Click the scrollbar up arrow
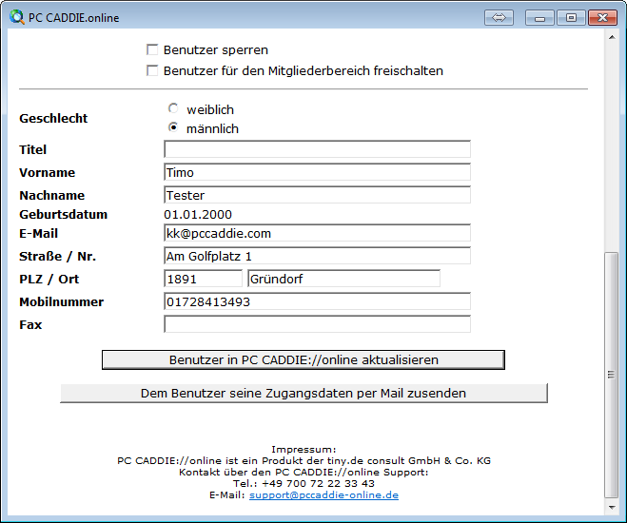The width and height of the screenshot is (627, 523). 612,37
